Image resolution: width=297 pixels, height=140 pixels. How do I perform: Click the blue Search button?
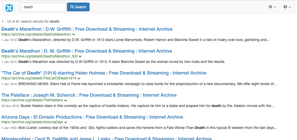click(x=78, y=7)
